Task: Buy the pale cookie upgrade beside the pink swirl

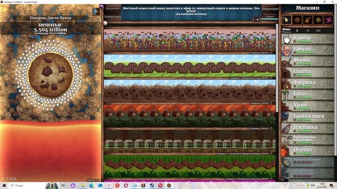Action: point(318,20)
